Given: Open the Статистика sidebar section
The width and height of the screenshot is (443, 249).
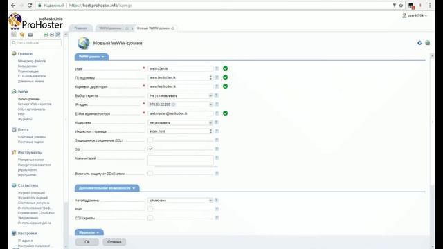Looking at the screenshot, I should pyautogui.click(x=28, y=185).
